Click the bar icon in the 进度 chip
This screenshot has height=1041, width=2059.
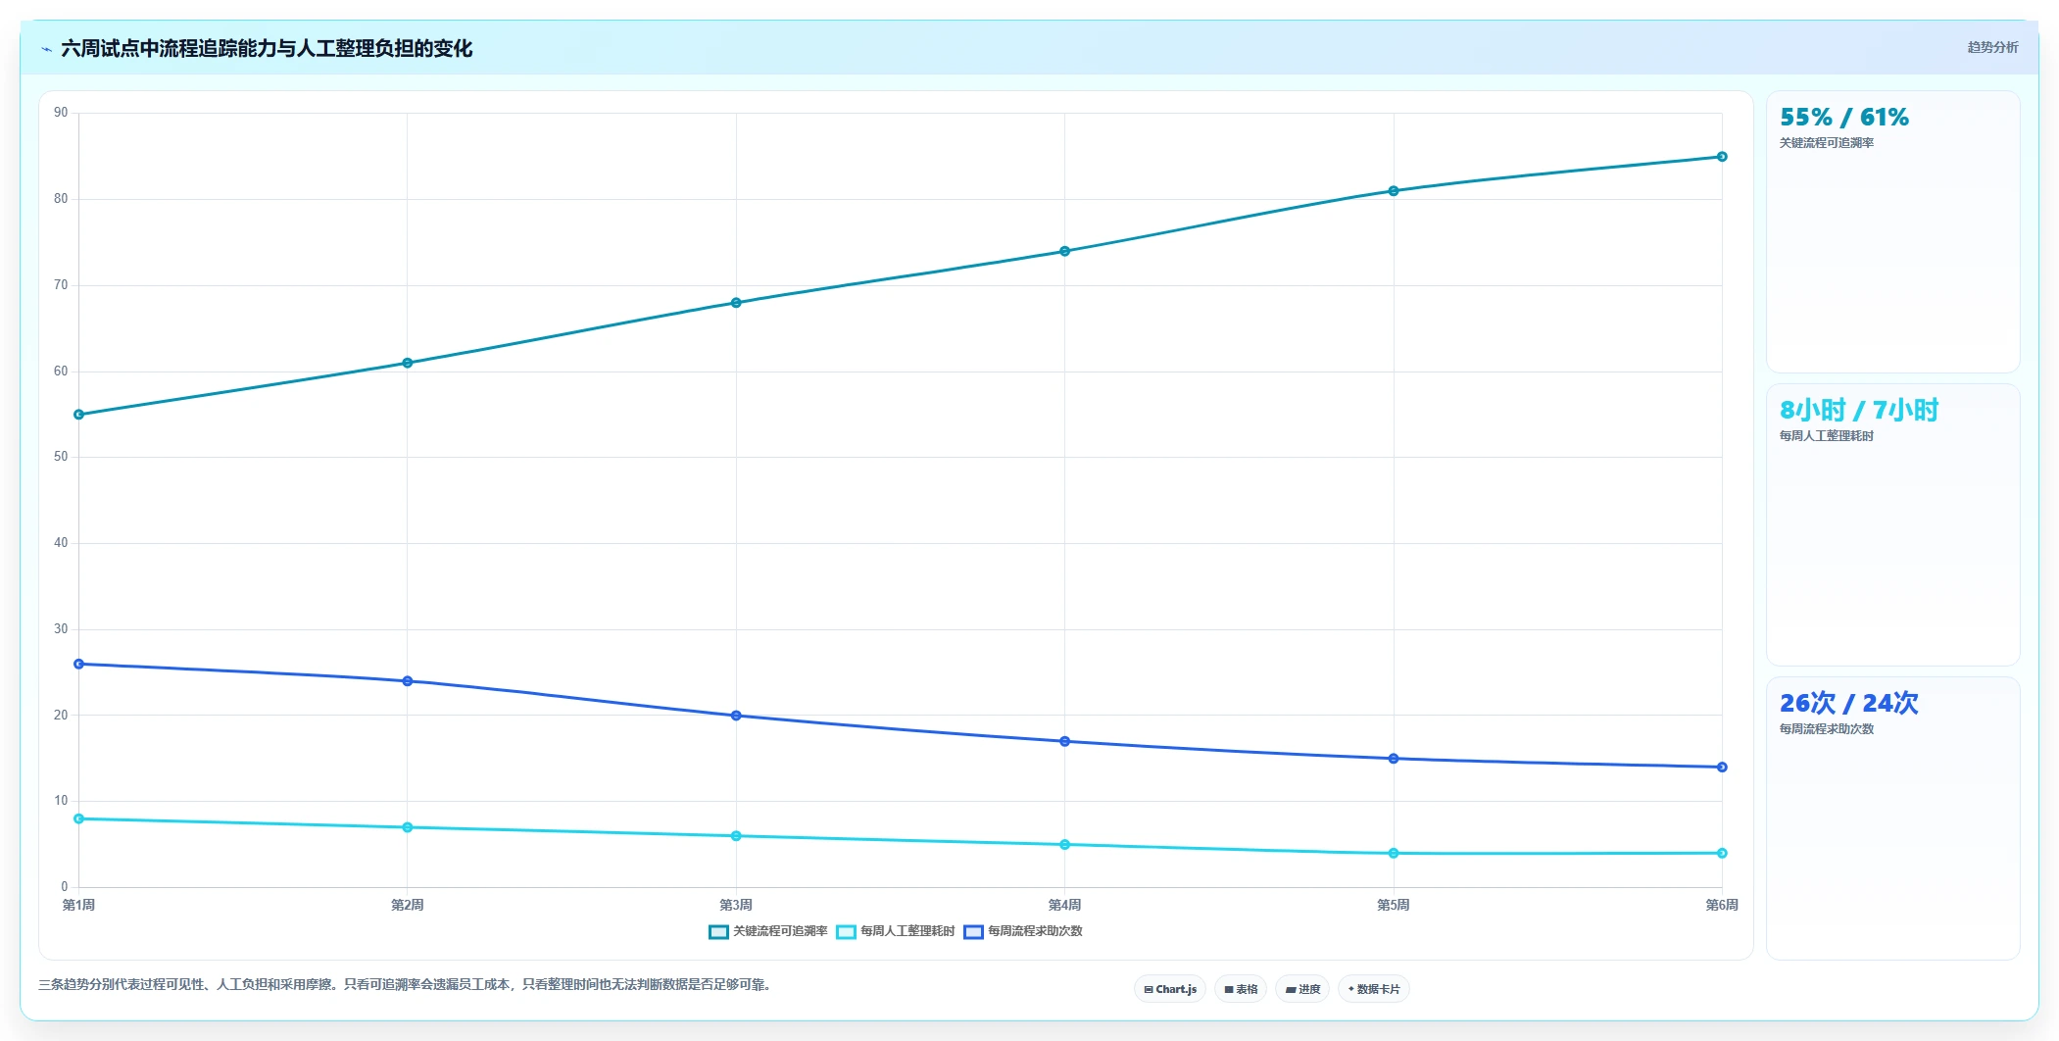tap(1291, 990)
